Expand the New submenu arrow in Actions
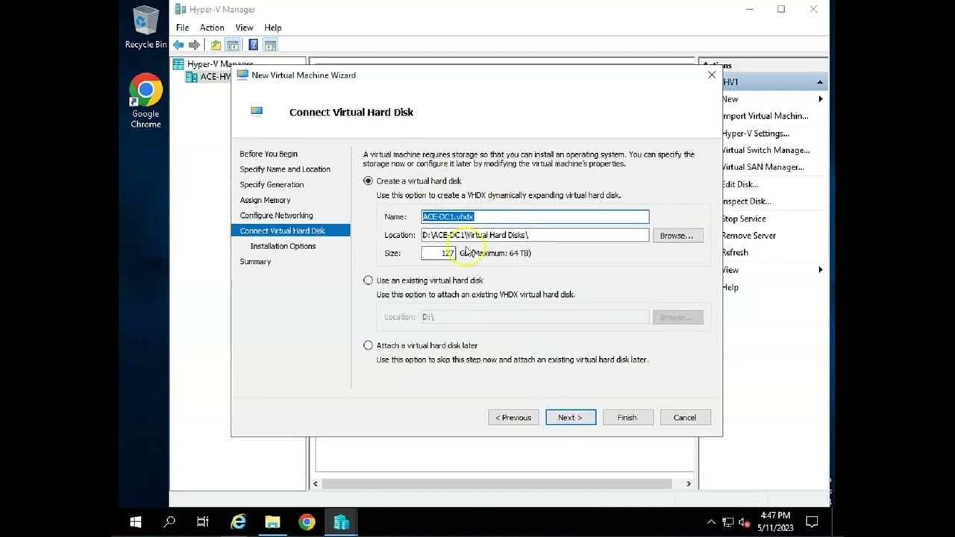The width and height of the screenshot is (955, 537). [x=821, y=99]
